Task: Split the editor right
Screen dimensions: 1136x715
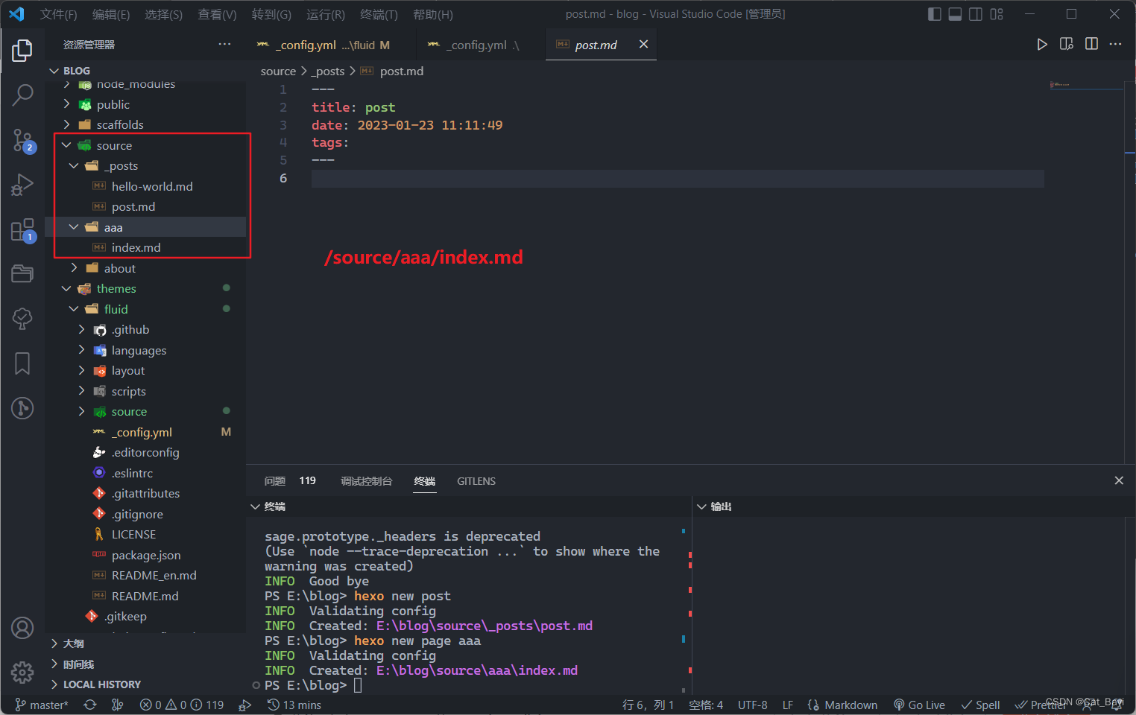Action: pyautogui.click(x=1091, y=45)
